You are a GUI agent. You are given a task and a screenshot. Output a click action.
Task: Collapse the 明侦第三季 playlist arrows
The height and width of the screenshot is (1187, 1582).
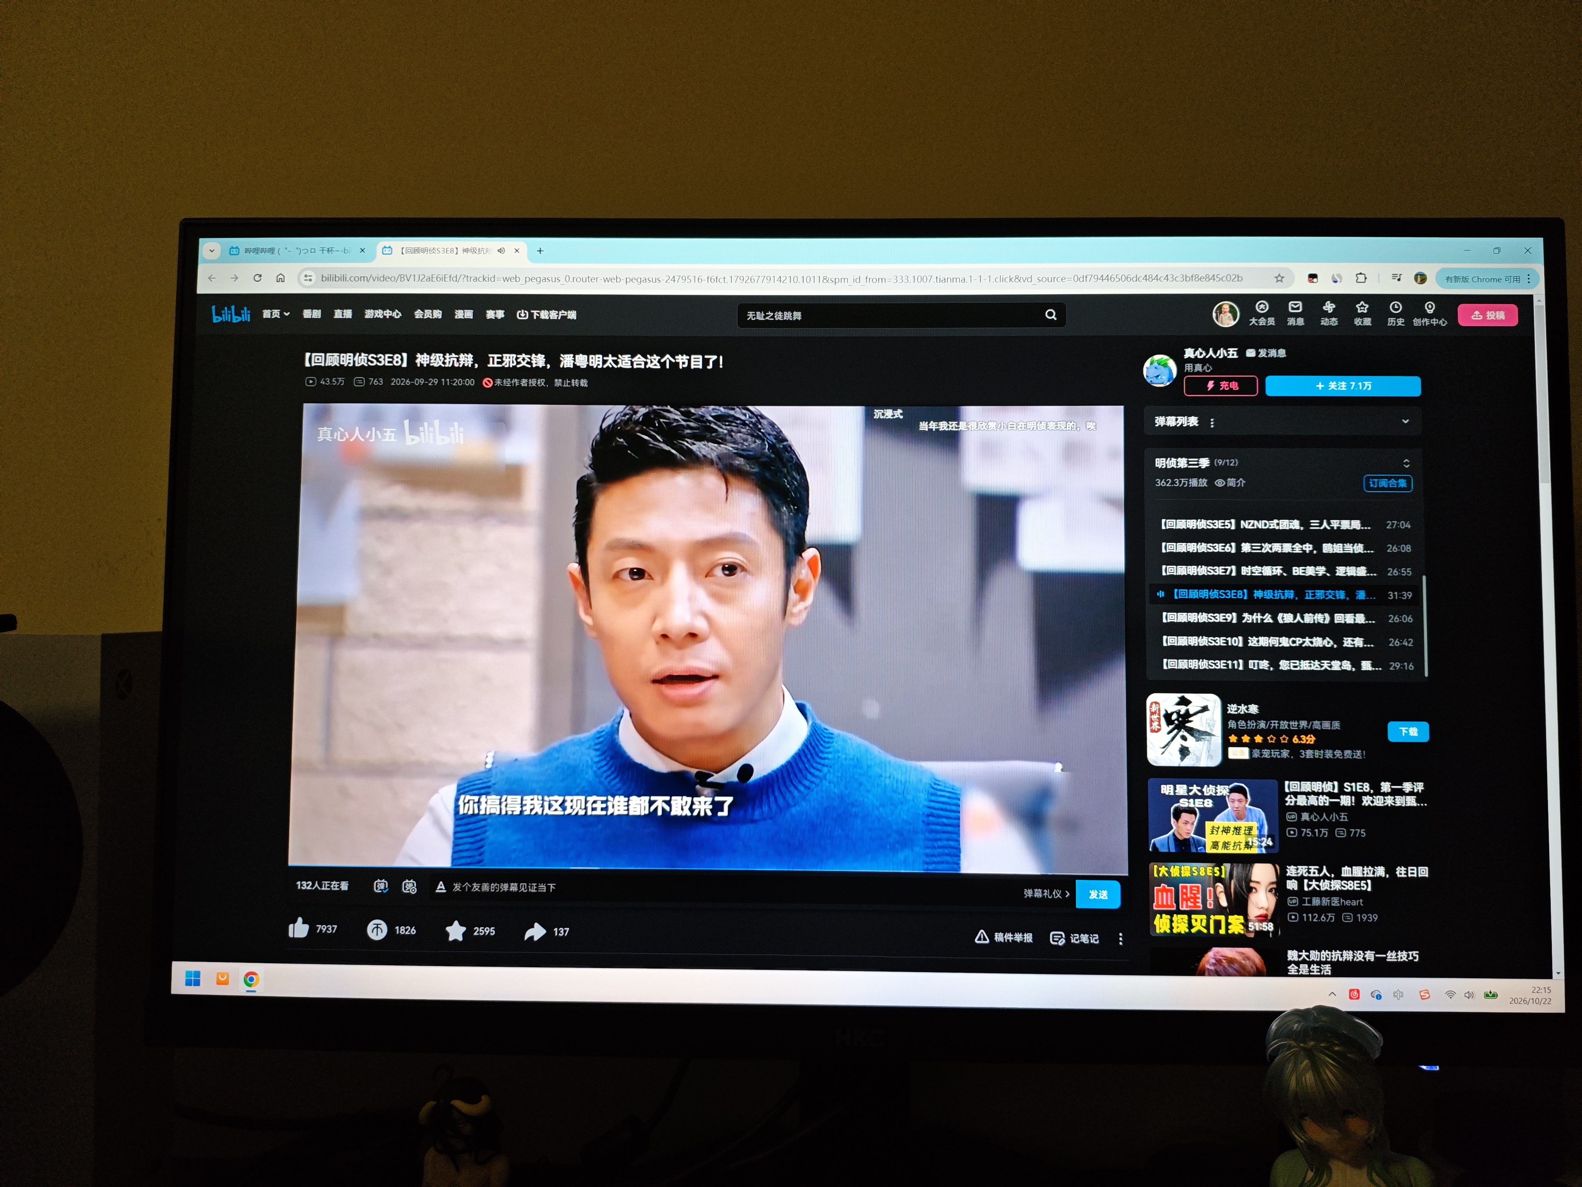pos(1406,463)
